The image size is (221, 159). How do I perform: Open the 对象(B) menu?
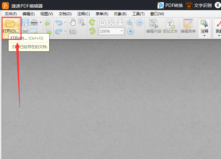(x=120, y=14)
